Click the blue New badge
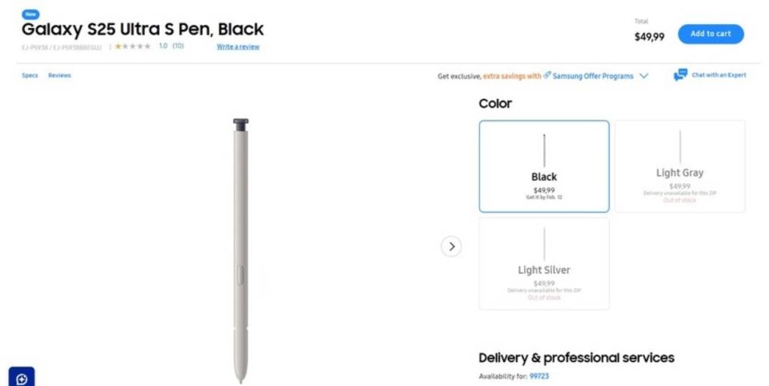This screenshot has height=386, width=769. [x=30, y=14]
